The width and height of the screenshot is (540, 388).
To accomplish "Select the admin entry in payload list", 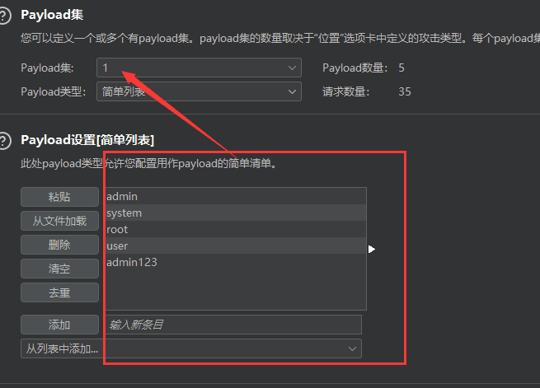I will tap(234, 196).
